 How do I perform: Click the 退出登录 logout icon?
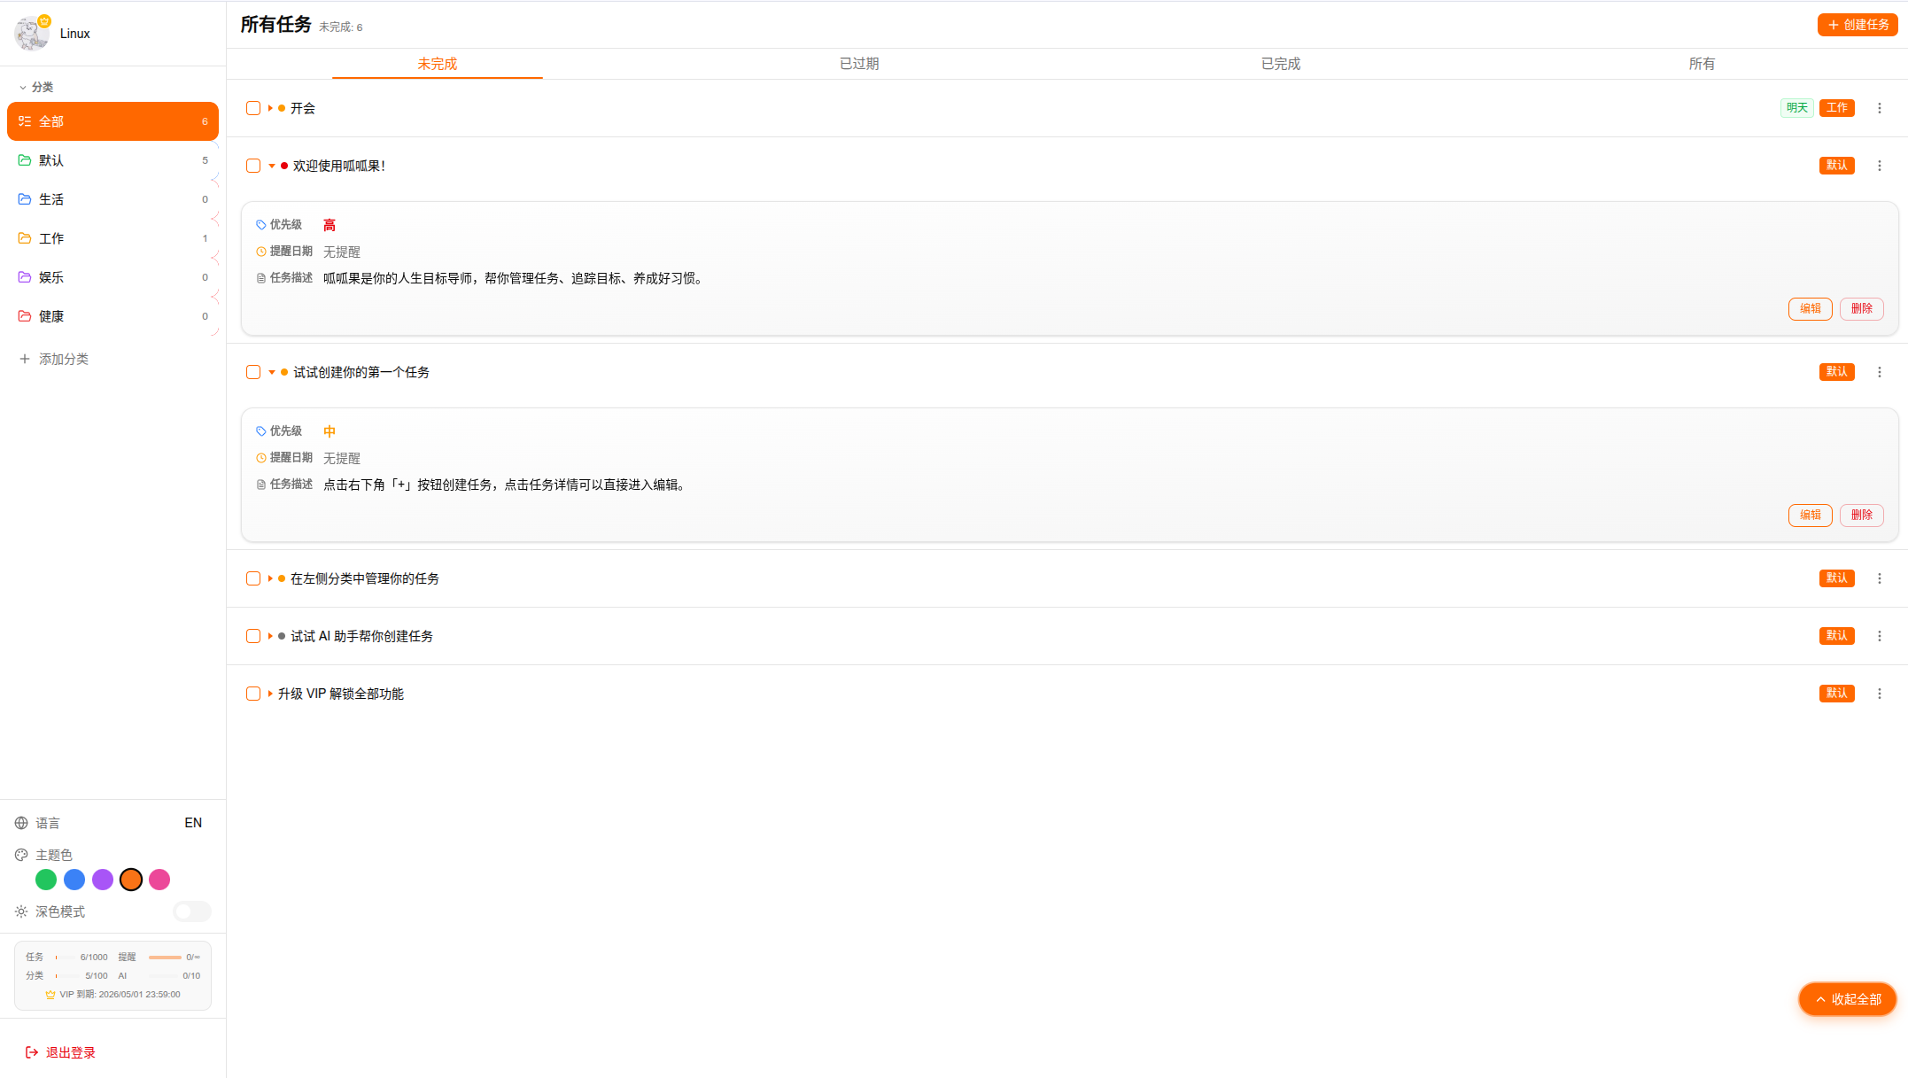coord(32,1052)
